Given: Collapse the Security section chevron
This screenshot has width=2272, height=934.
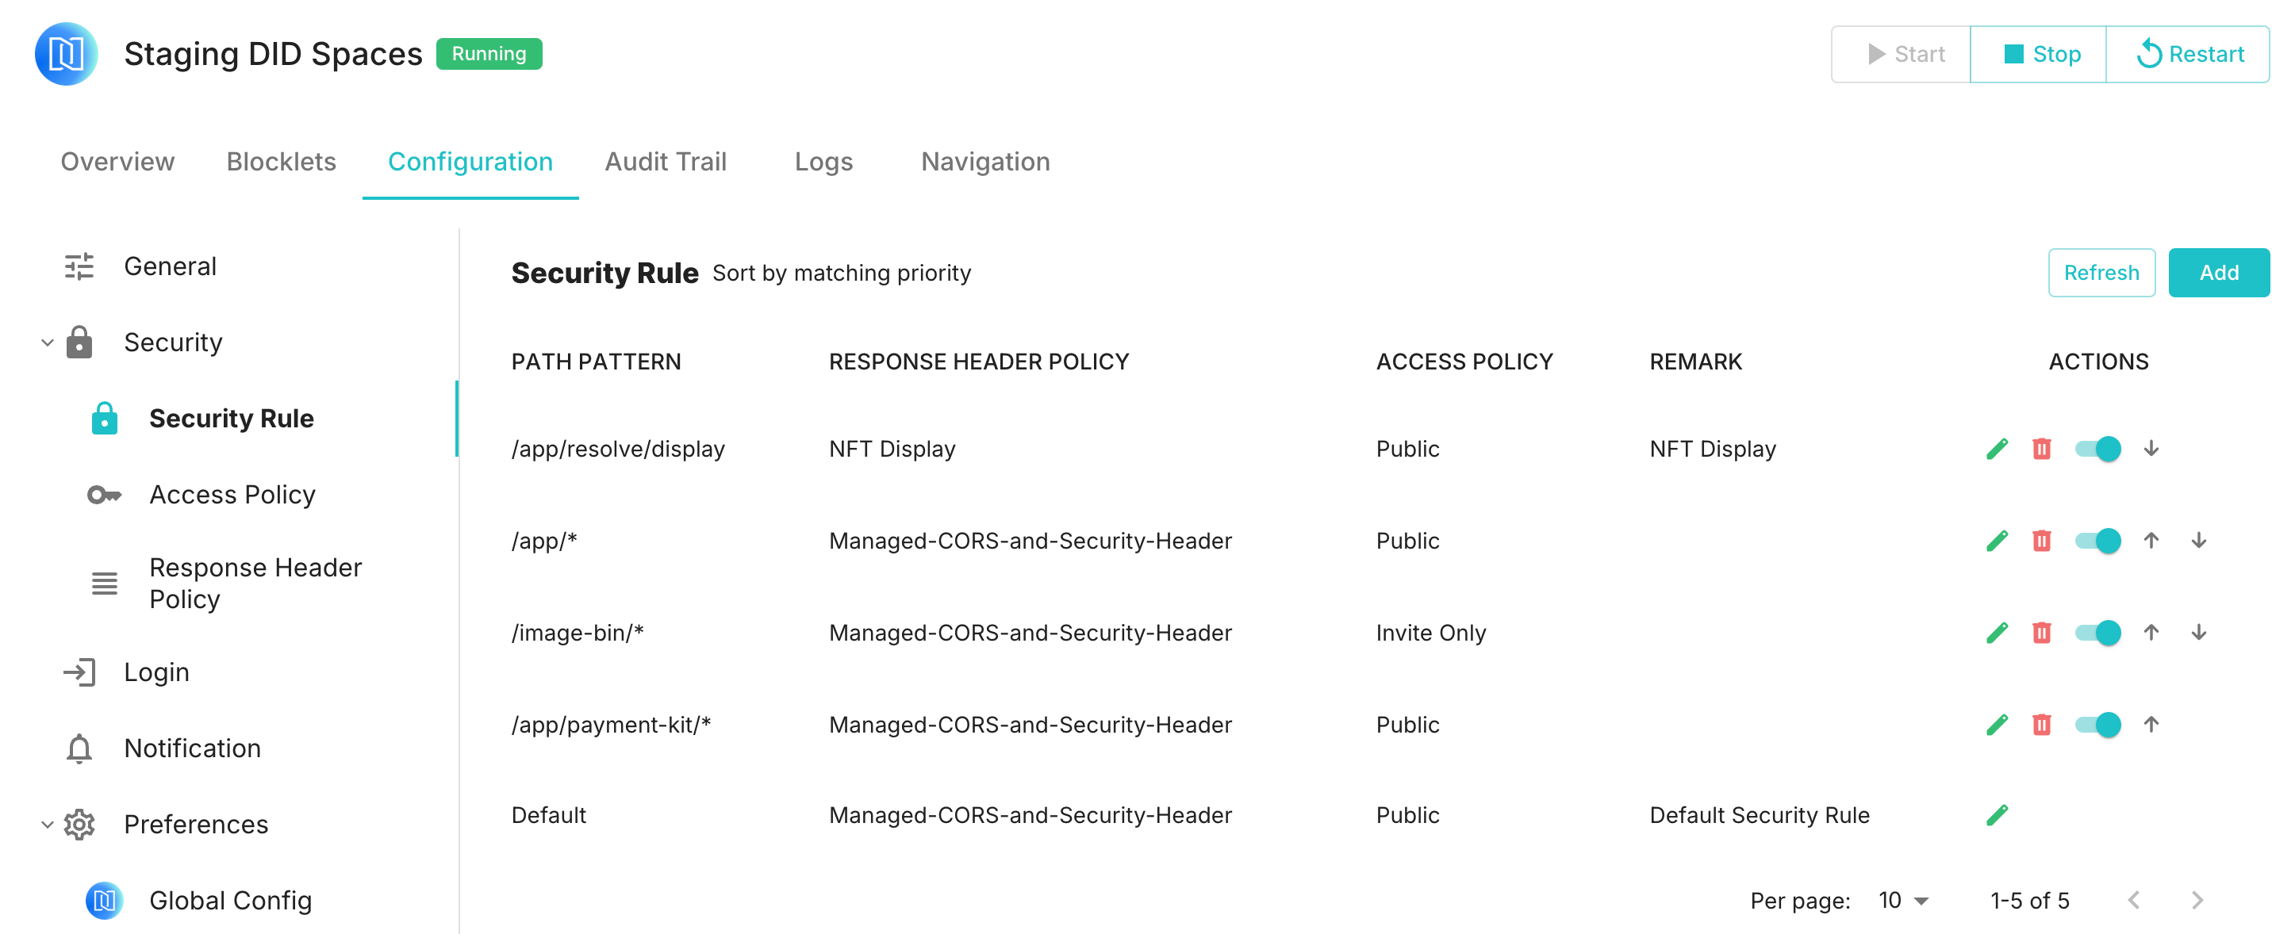Looking at the screenshot, I should [x=48, y=342].
